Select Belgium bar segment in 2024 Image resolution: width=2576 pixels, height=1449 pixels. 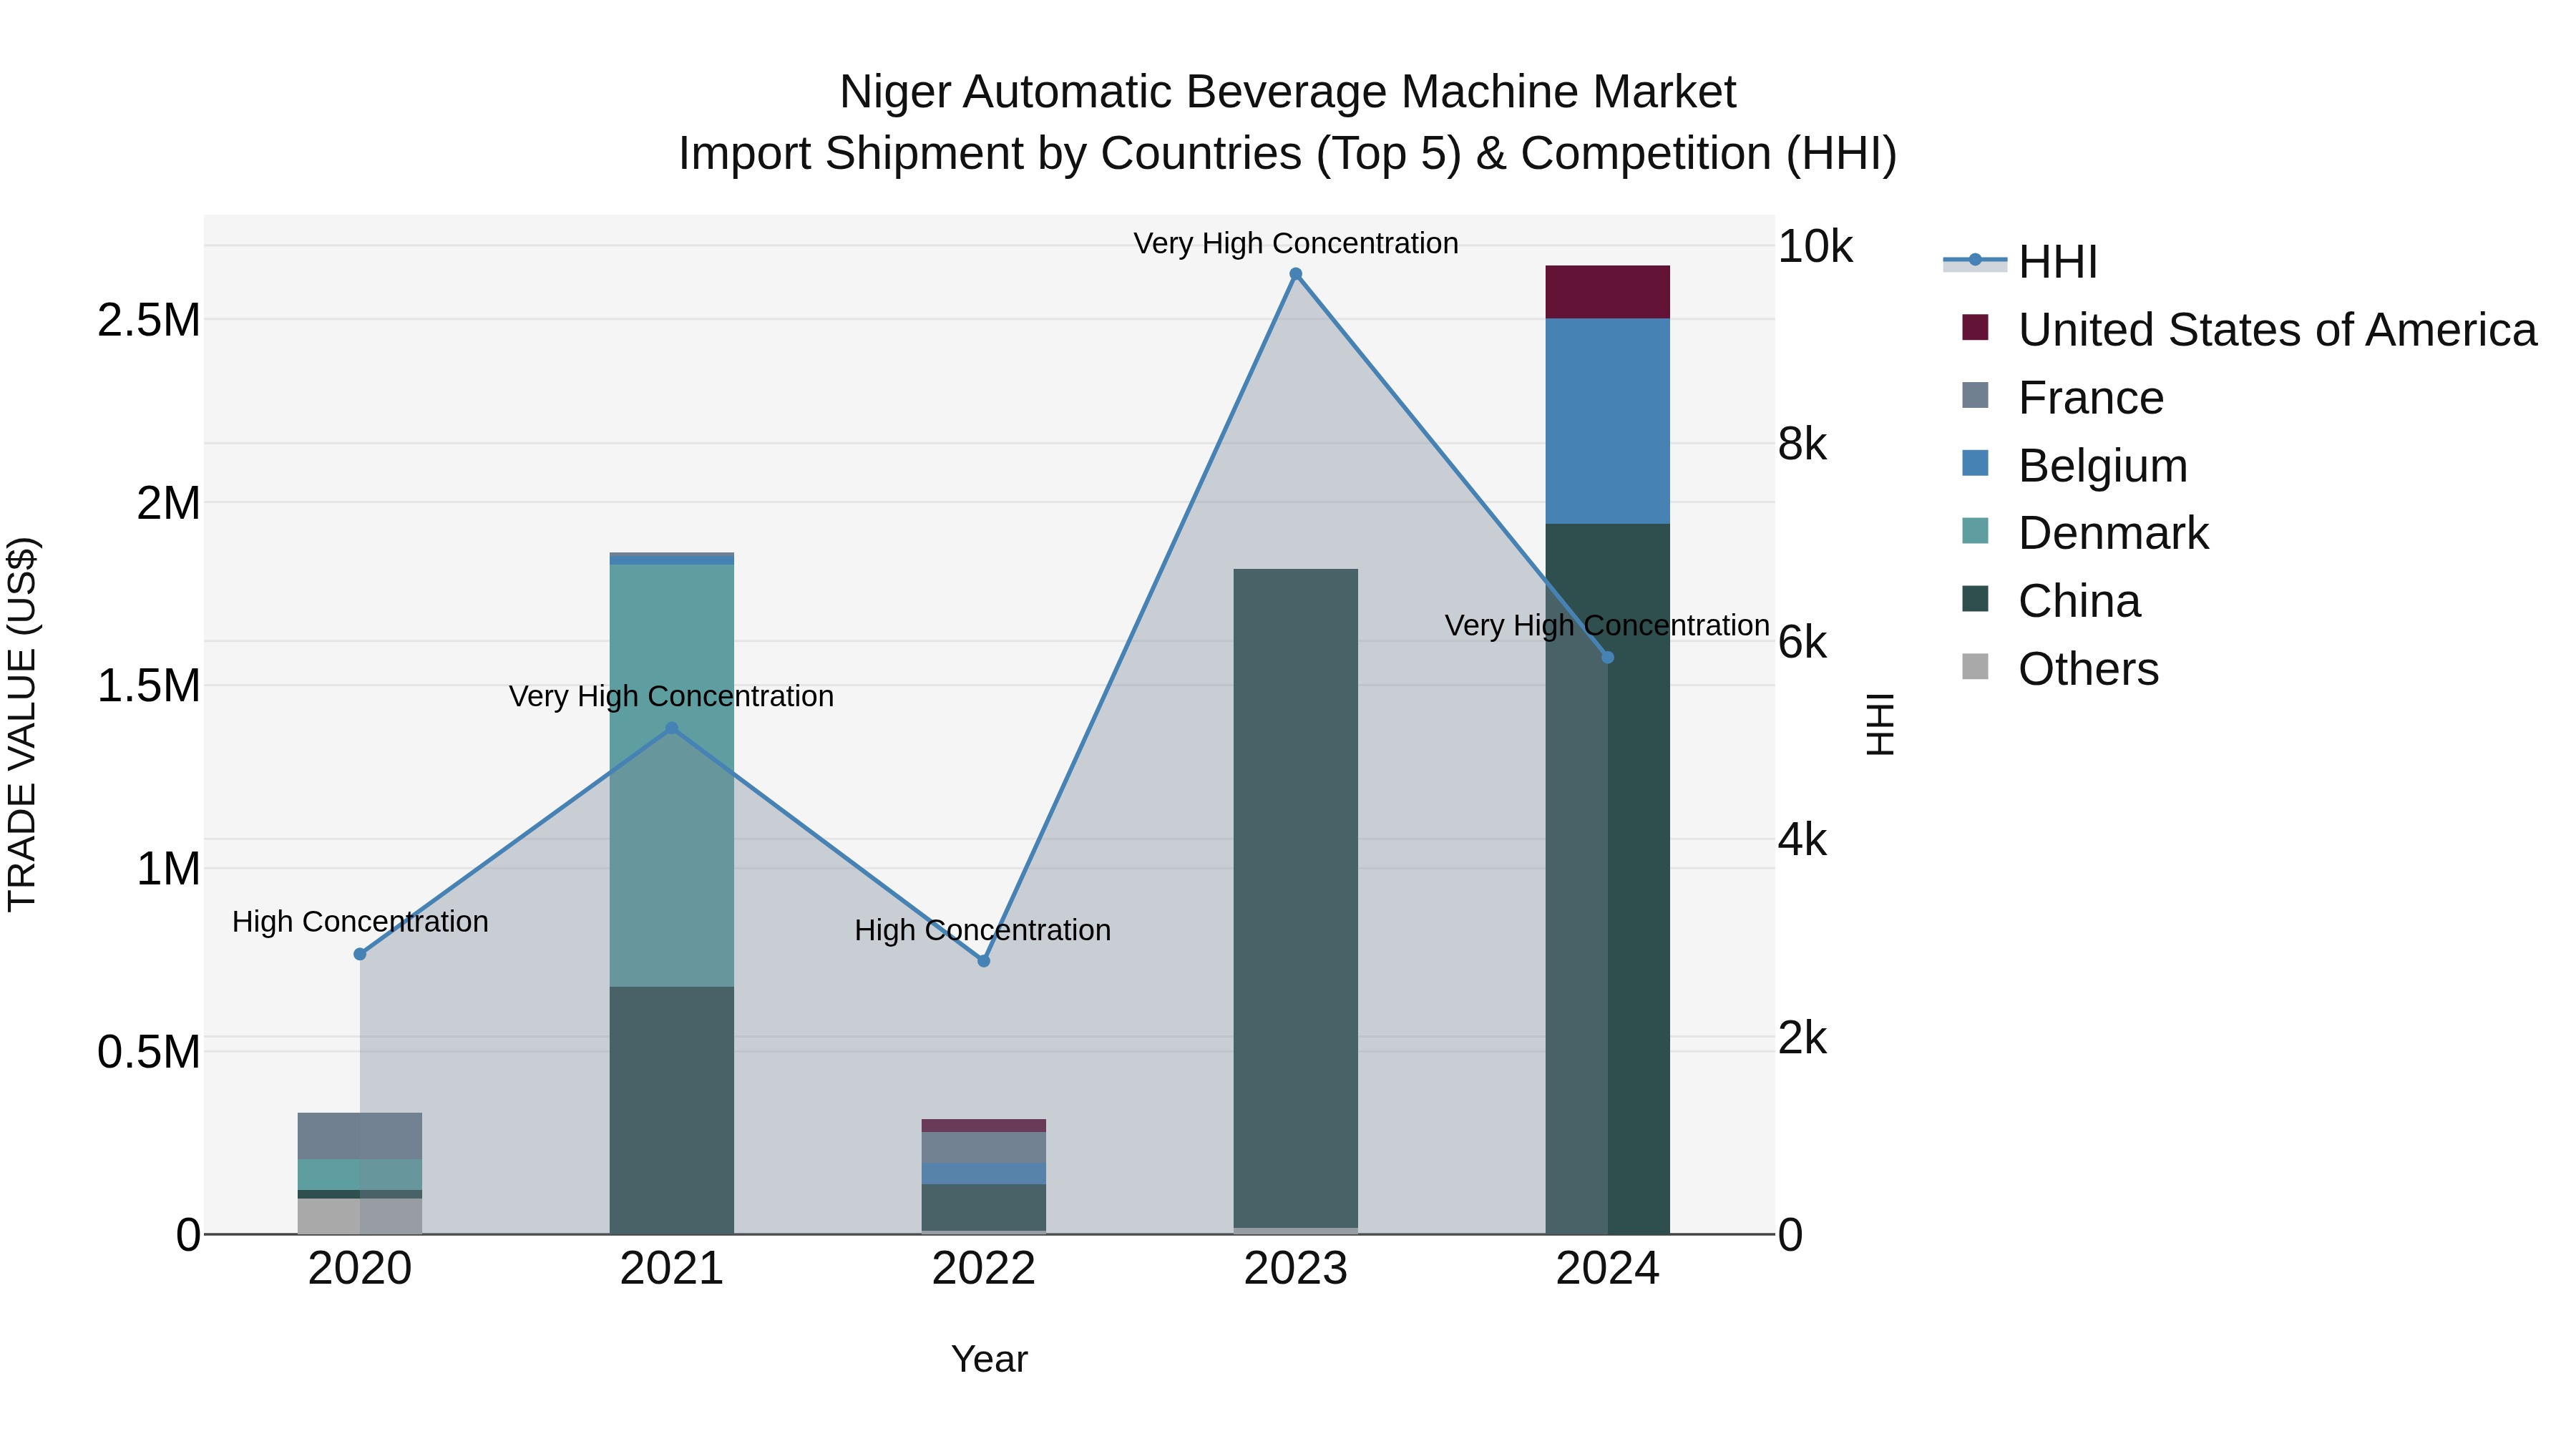click(x=1608, y=421)
